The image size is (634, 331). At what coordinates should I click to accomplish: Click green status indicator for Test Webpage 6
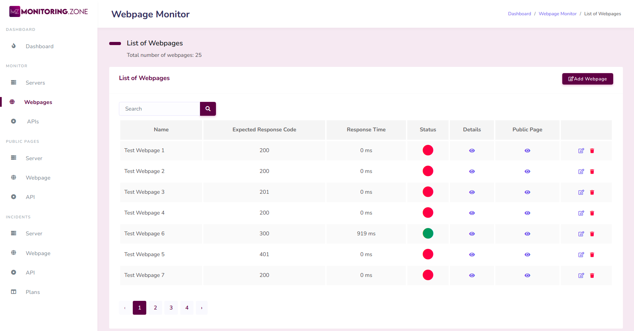coord(428,234)
